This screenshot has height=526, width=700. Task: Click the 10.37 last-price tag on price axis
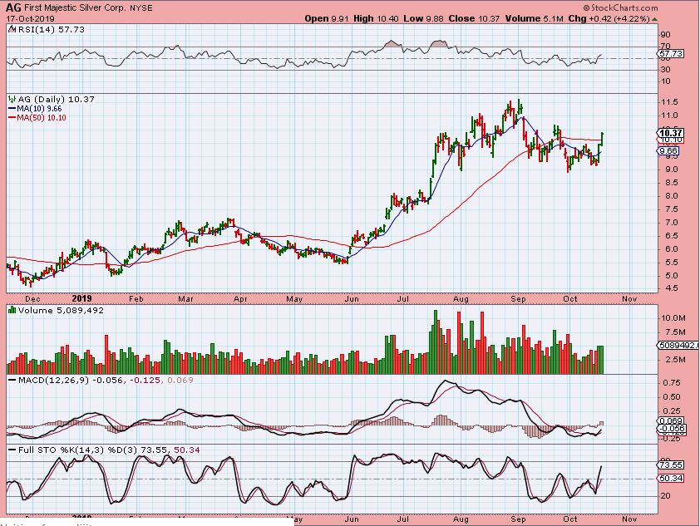pyautogui.click(x=671, y=133)
